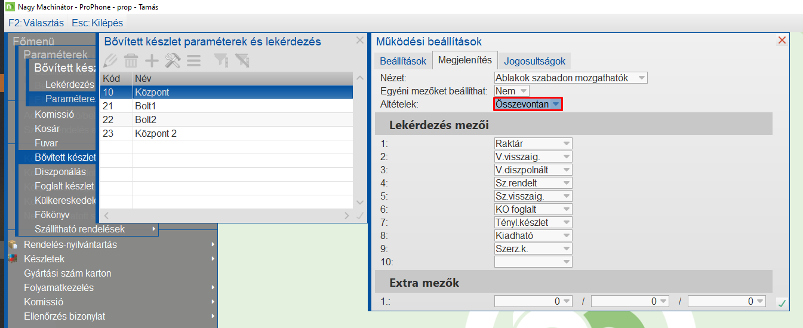Open field 3 V.diszpolnált dropdown
803x328 pixels.
tap(533, 170)
